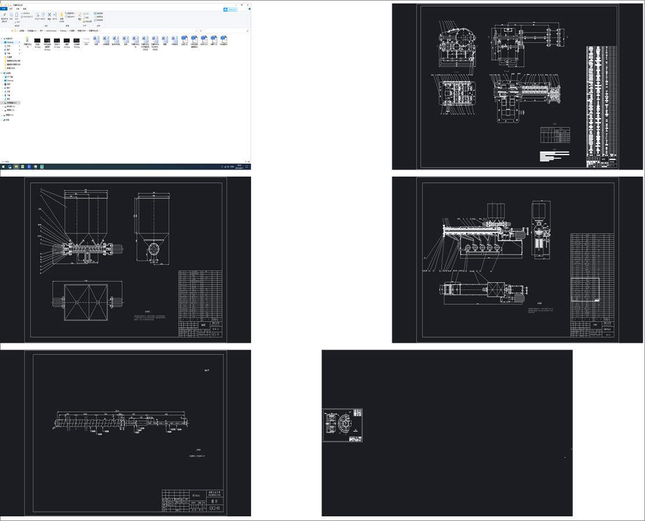Open the blue app icon on taskbar
The height and width of the screenshot is (521, 645).
pyautogui.click(x=29, y=167)
